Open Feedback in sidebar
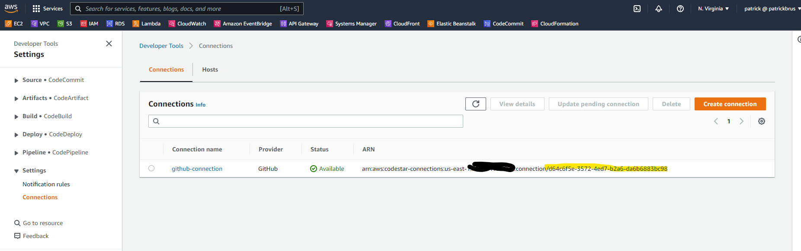The height and width of the screenshot is (251, 801). pyautogui.click(x=32, y=236)
